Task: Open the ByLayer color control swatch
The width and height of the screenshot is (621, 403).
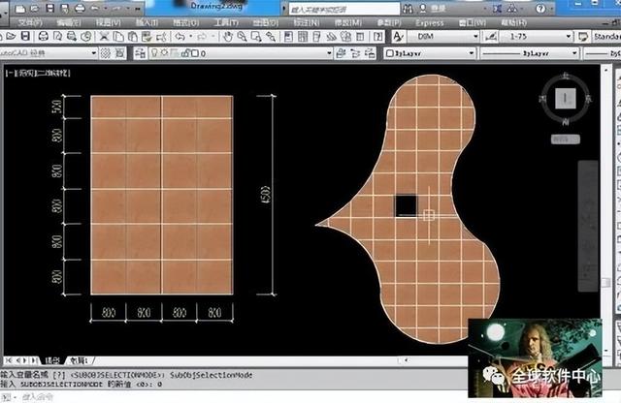Action: tap(390, 53)
